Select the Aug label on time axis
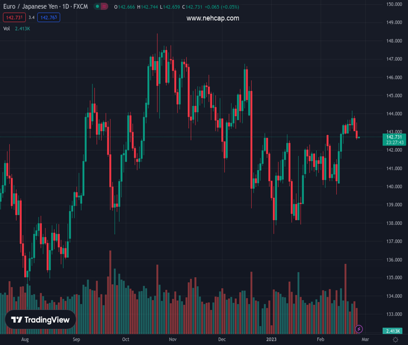The height and width of the screenshot is (345, 408). [25, 340]
